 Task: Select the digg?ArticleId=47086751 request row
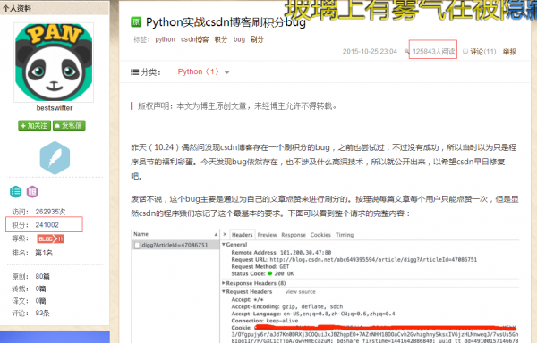pyautogui.click(x=175, y=245)
